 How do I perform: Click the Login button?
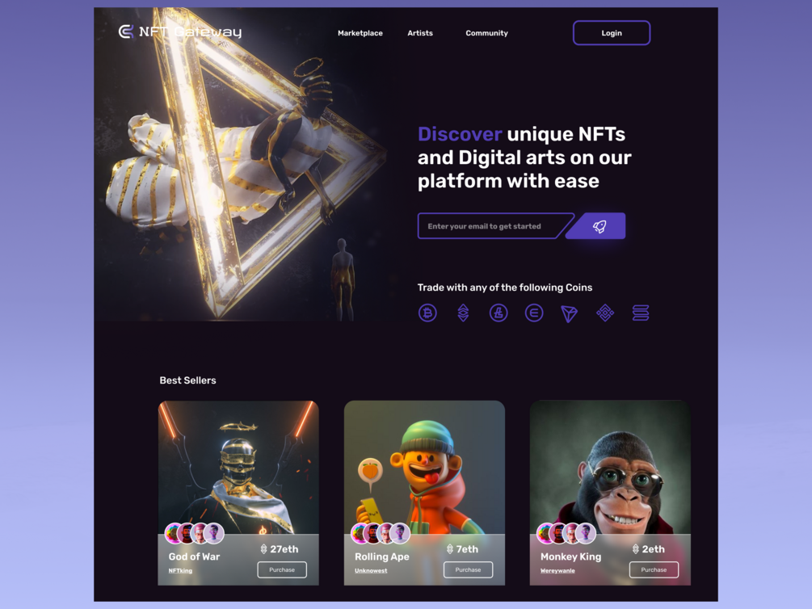click(x=612, y=33)
